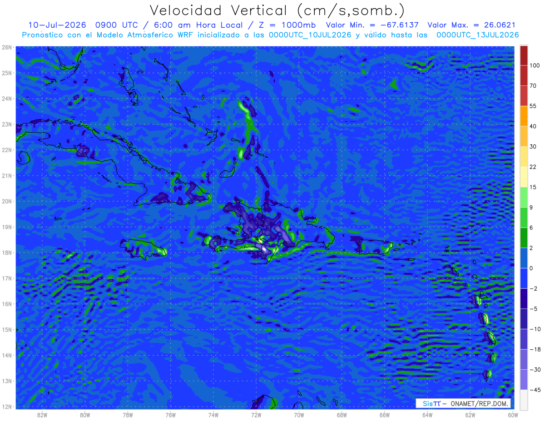Select the lavender segment between -30 and -45
545x421 pixels.
pyautogui.click(x=524, y=380)
